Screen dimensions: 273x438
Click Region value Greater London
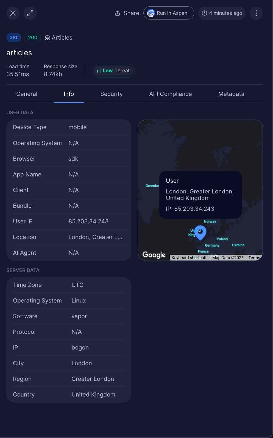click(93, 379)
